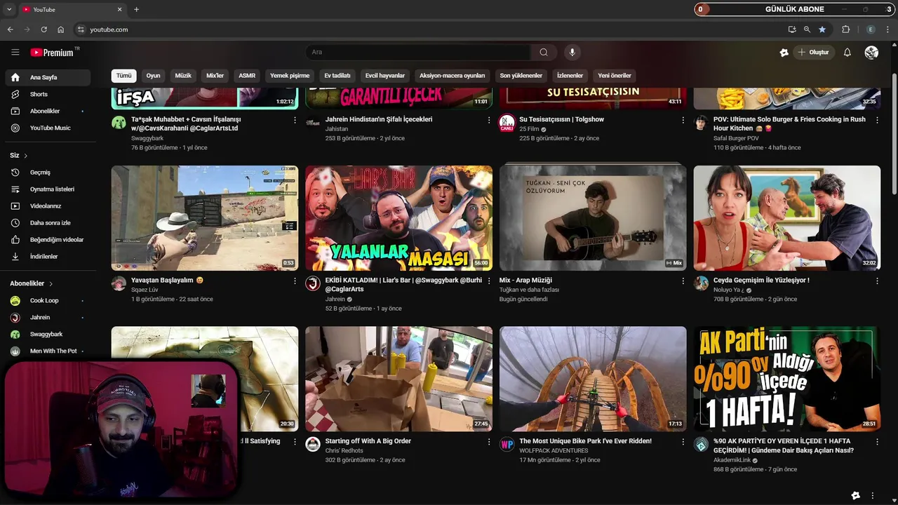The width and height of the screenshot is (898, 505).
Task: Click the youtube.com address bar
Action: pos(428,29)
